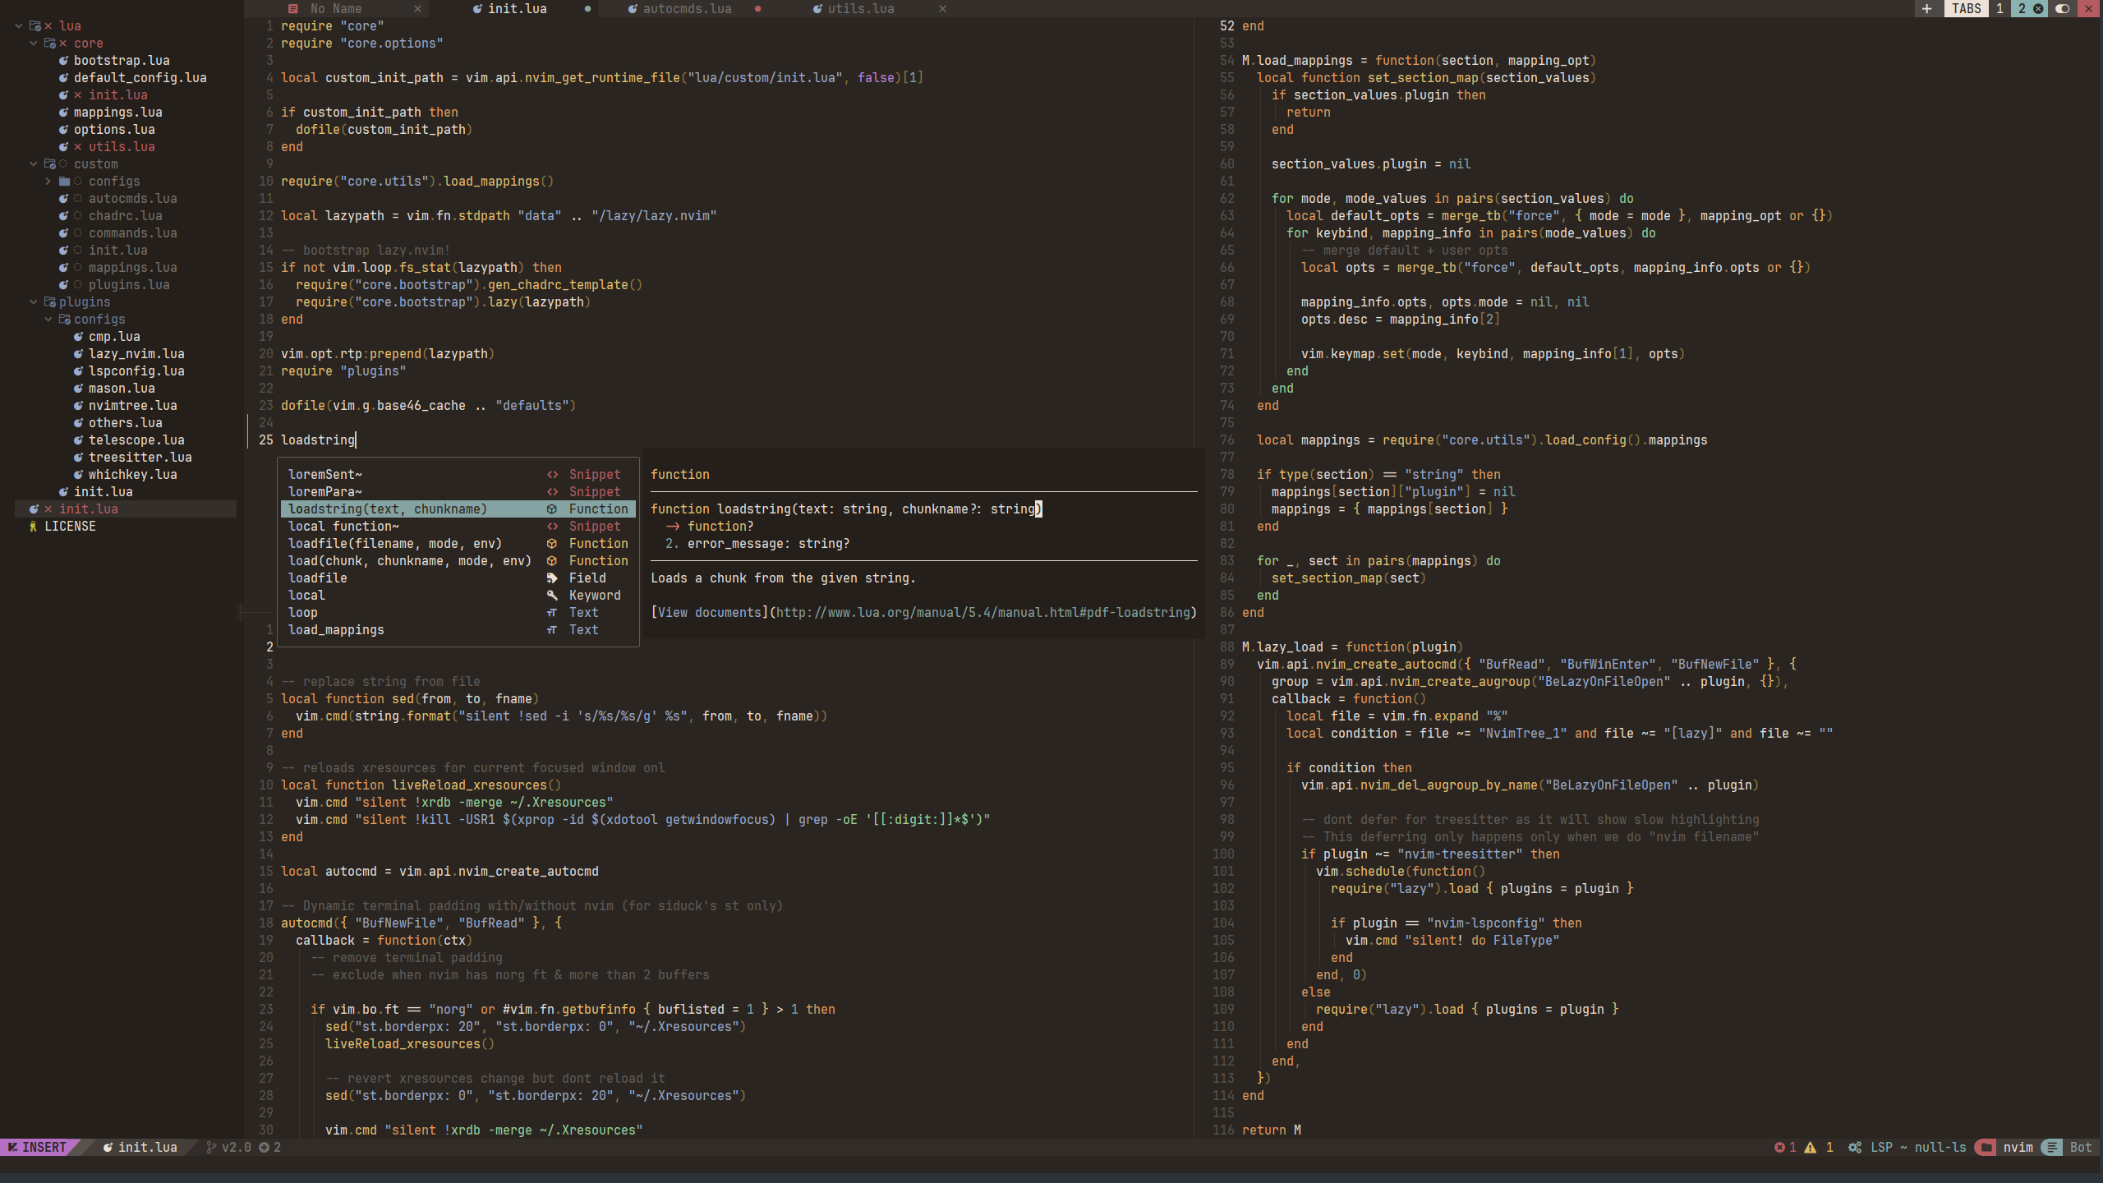Choose loremPara~ snippet completion
This screenshot has height=1183, width=2103.
point(458,491)
